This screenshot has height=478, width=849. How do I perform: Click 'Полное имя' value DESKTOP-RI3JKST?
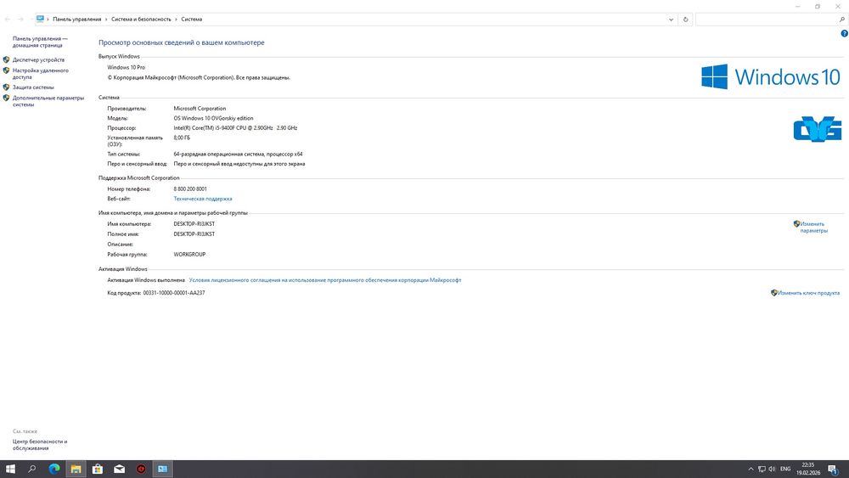pyautogui.click(x=194, y=234)
